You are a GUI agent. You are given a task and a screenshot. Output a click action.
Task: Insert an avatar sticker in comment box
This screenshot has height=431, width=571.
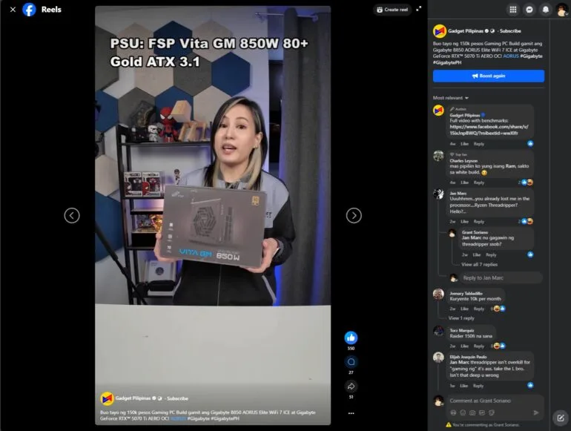pyautogui.click(x=453, y=412)
